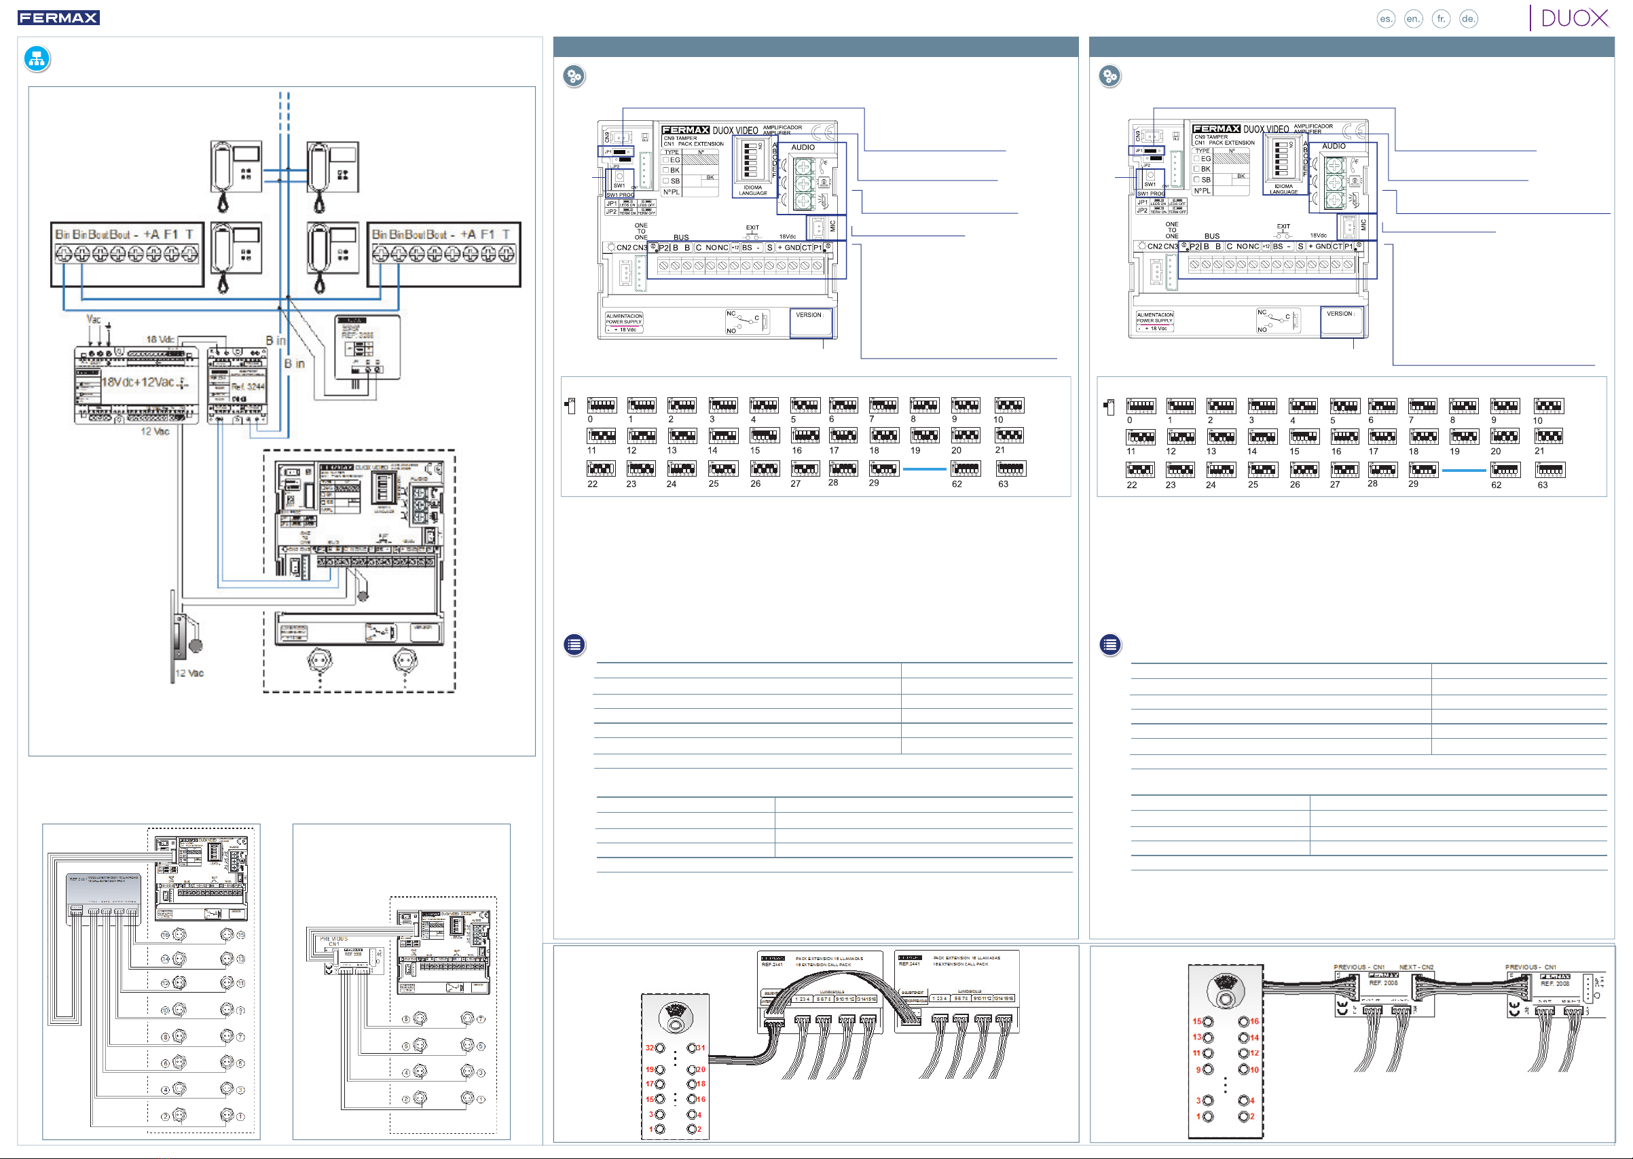Screen dimensions: 1633x1159
Task: Click DIP switch address 63 in the center column
Action: [1010, 469]
